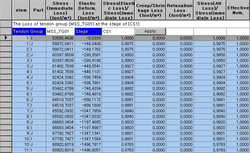Select elastic loss cell -1047,8332
Viewport: 250px width, 153px height.
(88, 116)
